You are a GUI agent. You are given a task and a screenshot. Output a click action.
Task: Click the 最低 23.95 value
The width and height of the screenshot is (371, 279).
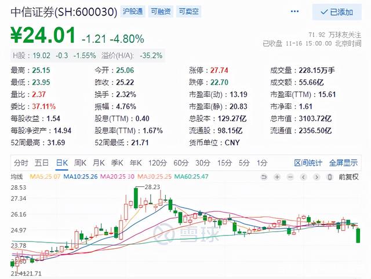[x=41, y=82]
